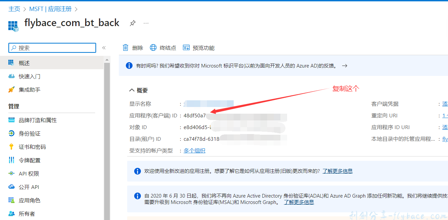Viewport: 448px width, 220px height.
Task: Click the 所有者 people icon
Action: click(11, 214)
